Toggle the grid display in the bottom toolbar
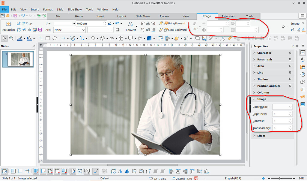The image size is (307, 181). click(x=13, y=171)
